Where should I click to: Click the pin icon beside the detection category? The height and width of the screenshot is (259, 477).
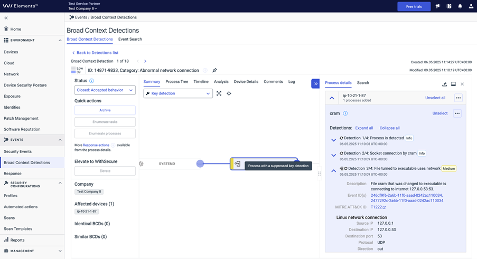(214, 70)
